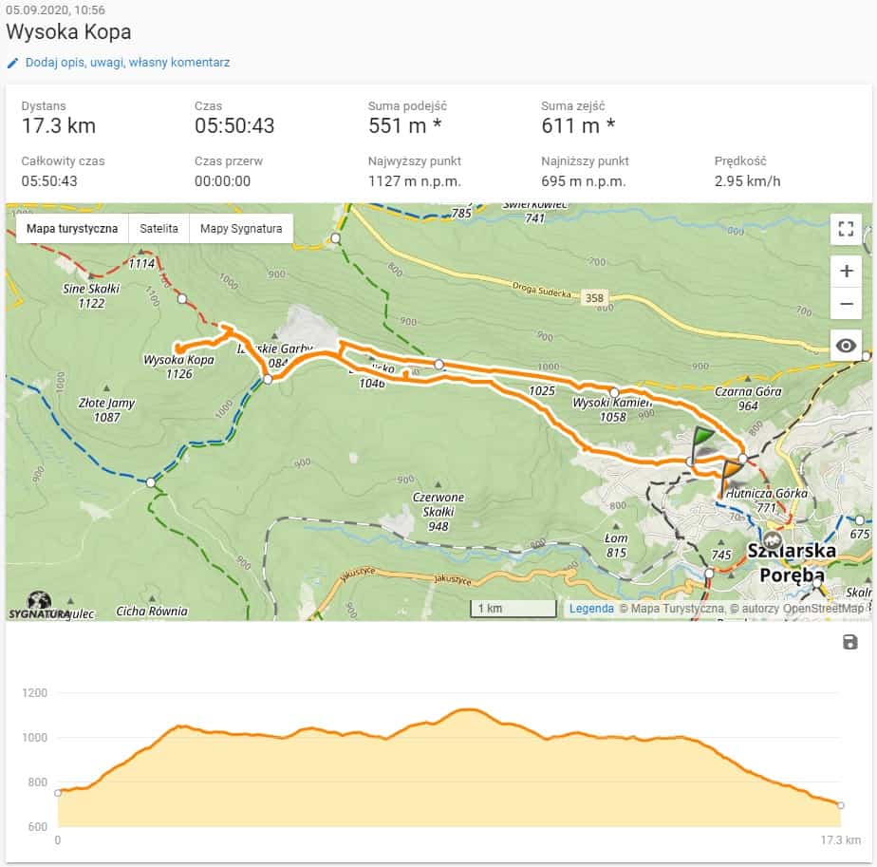877x867 pixels.
Task: Click the Wysoka Kopa 1126 peak label
Action: pyautogui.click(x=178, y=367)
